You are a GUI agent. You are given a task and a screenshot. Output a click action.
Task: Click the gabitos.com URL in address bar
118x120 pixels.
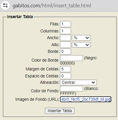[52, 6]
